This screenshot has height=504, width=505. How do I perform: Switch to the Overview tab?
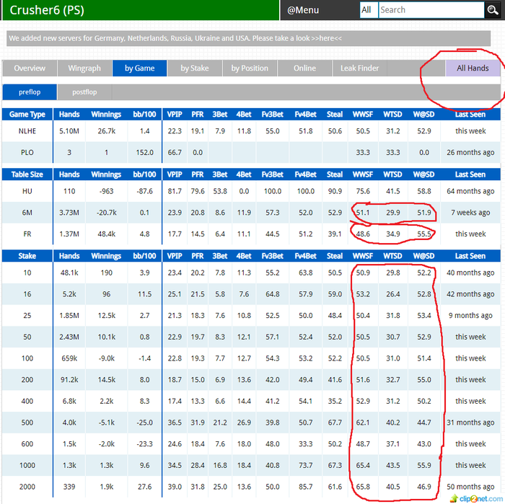[30, 68]
